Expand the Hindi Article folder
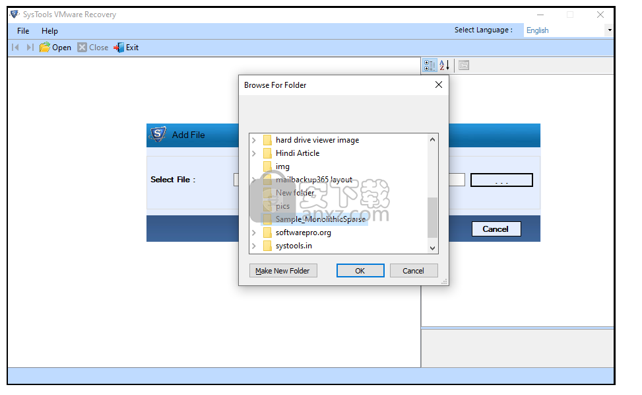Image resolution: width=642 pixels, height=395 pixels. (x=254, y=153)
